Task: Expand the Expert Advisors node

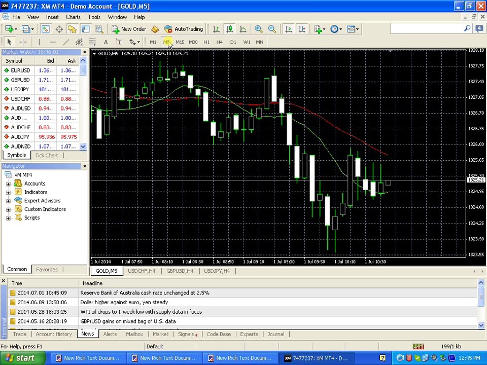Action: (x=9, y=201)
